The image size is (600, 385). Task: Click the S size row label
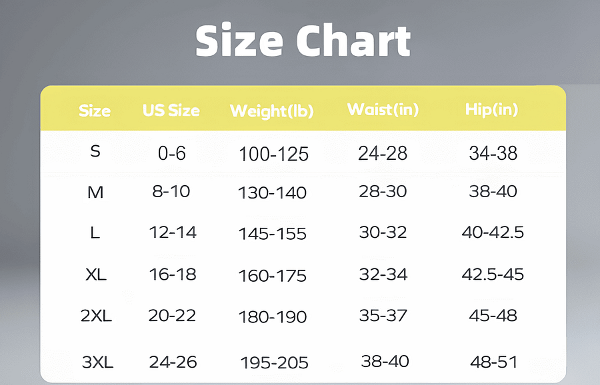[x=95, y=151]
